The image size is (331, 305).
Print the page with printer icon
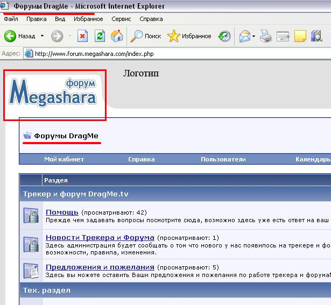[265, 36]
